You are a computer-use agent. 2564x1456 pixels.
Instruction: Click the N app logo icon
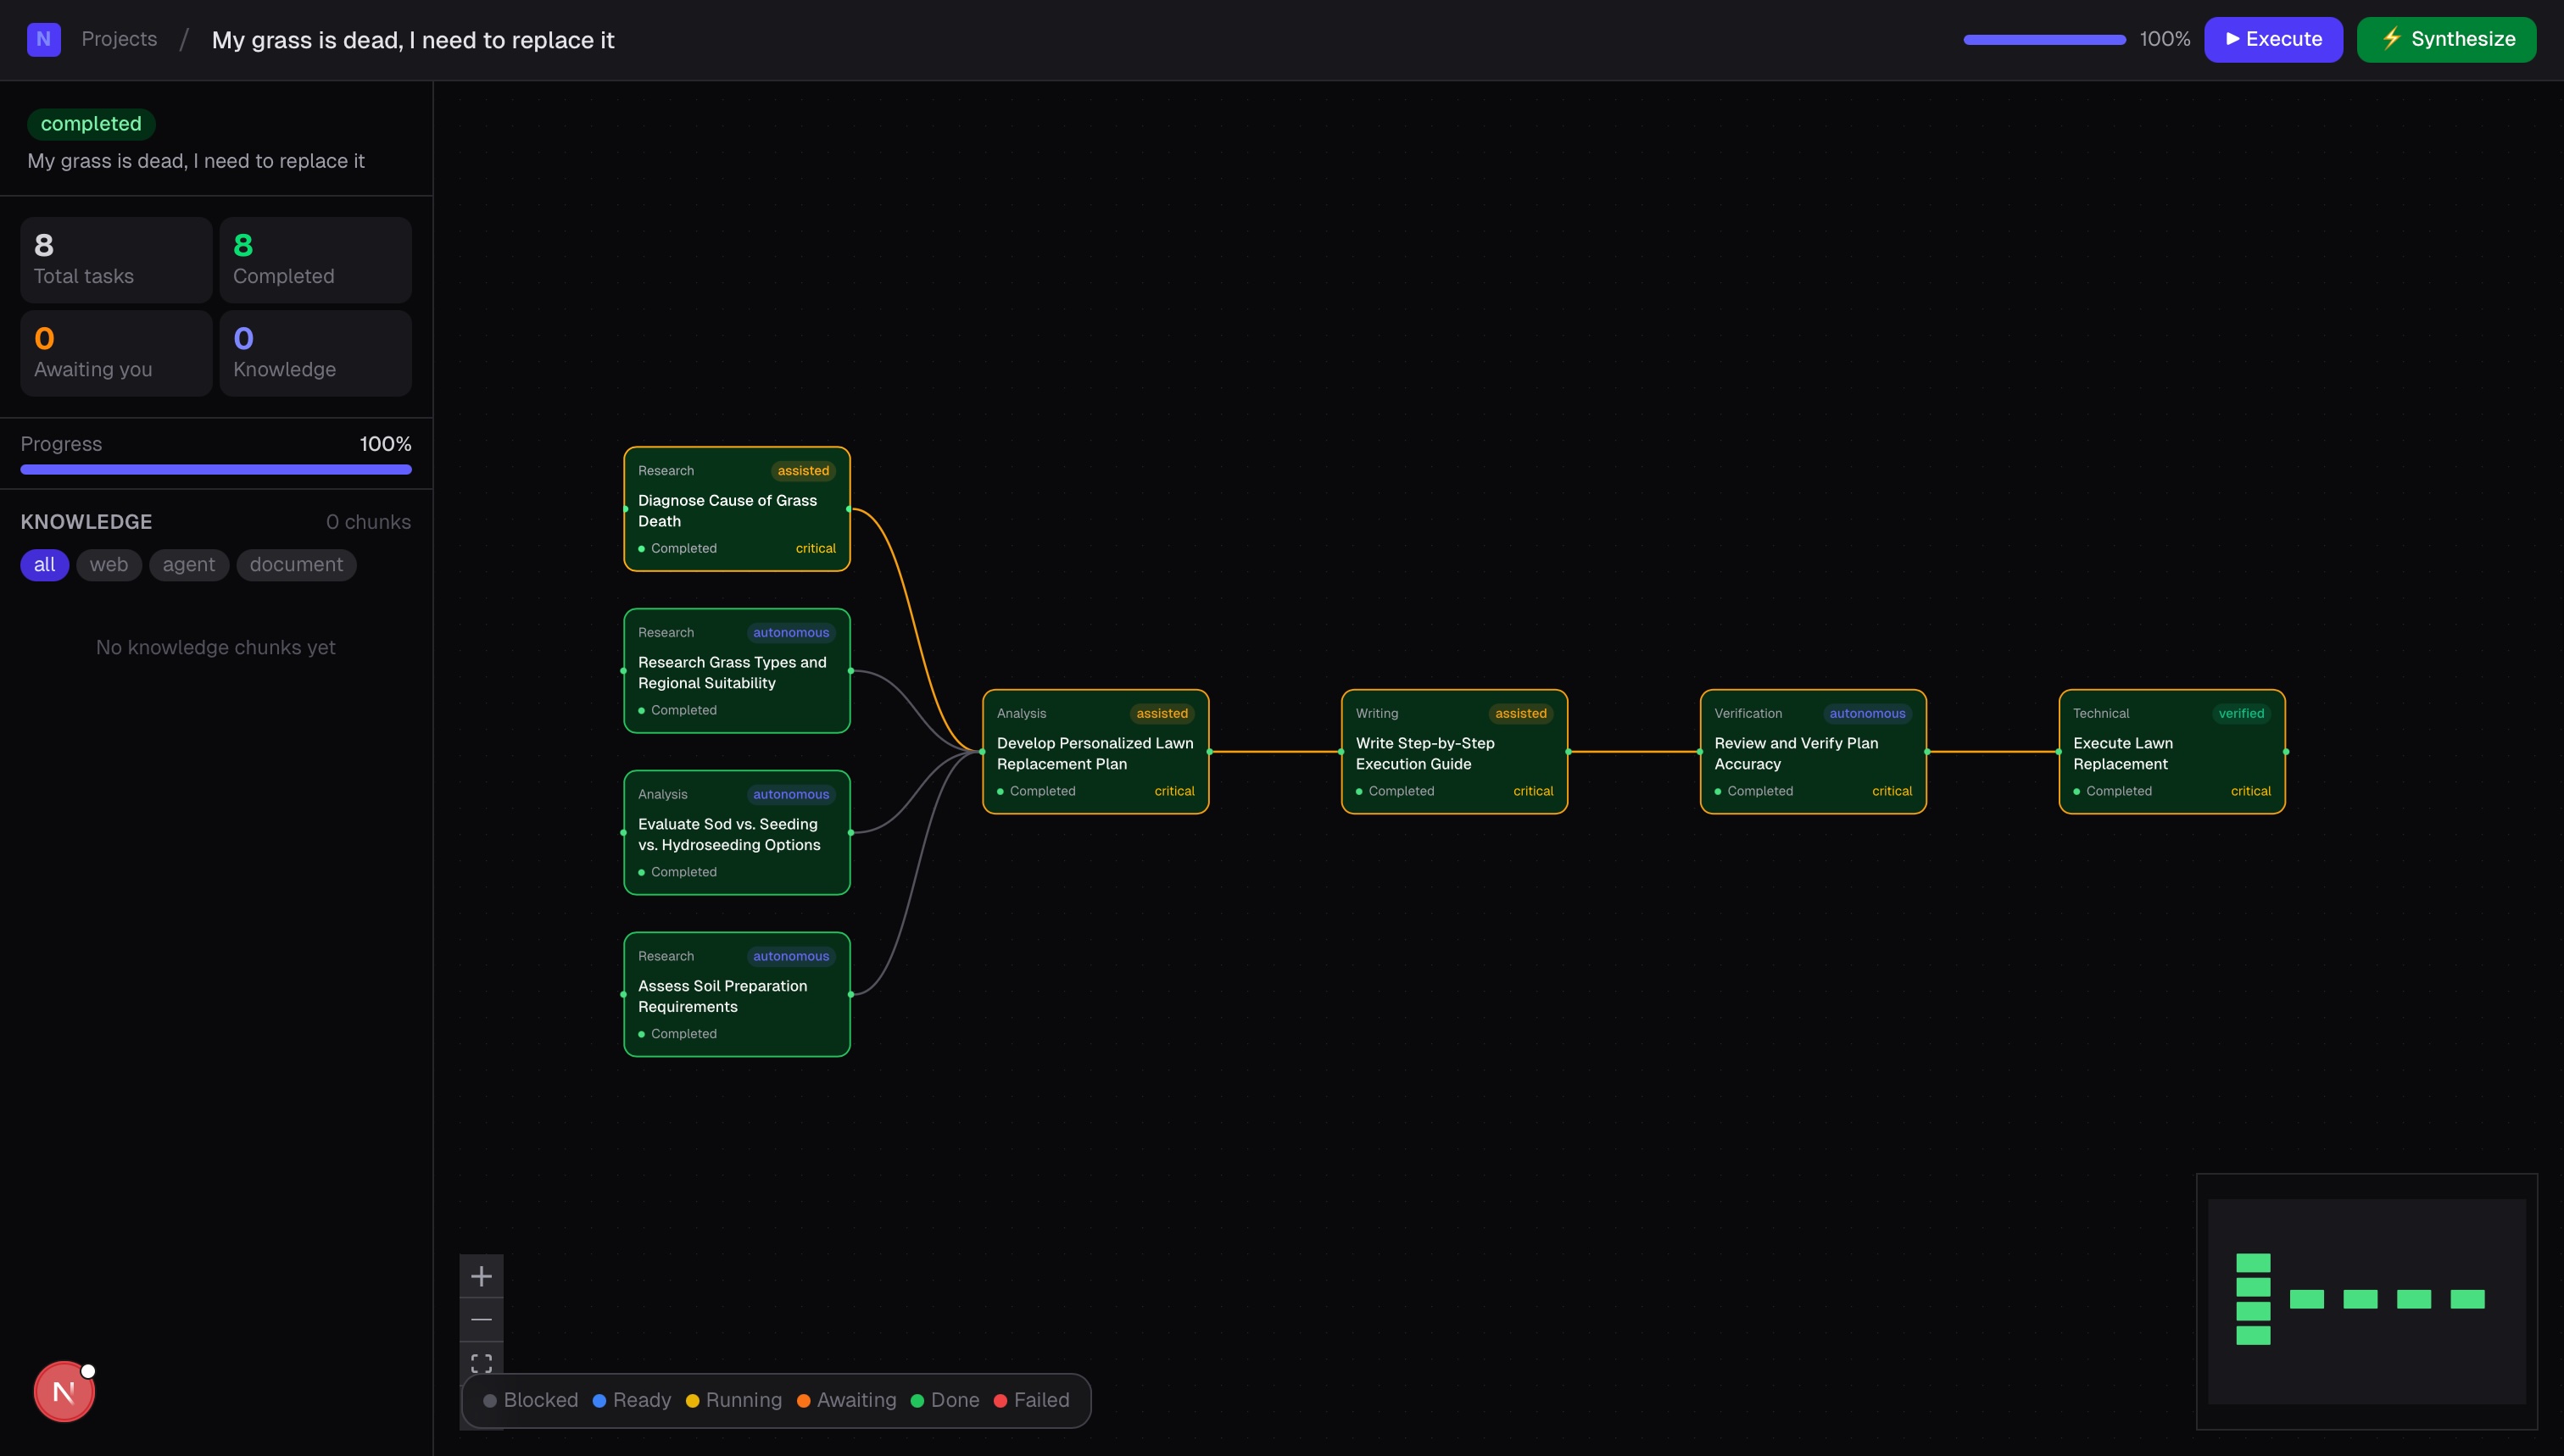[x=43, y=39]
